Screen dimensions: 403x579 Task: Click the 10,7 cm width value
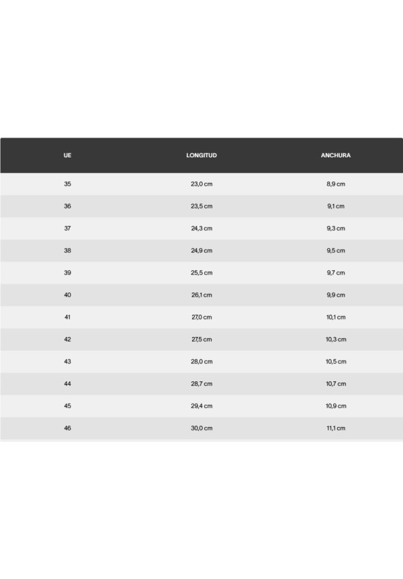click(x=336, y=383)
